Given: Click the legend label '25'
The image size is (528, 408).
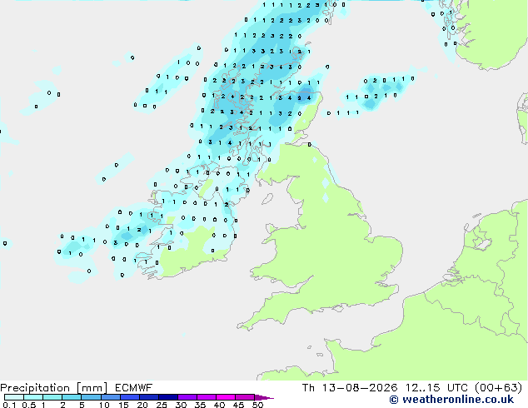Looking at the screenshot, I should click(162, 405).
